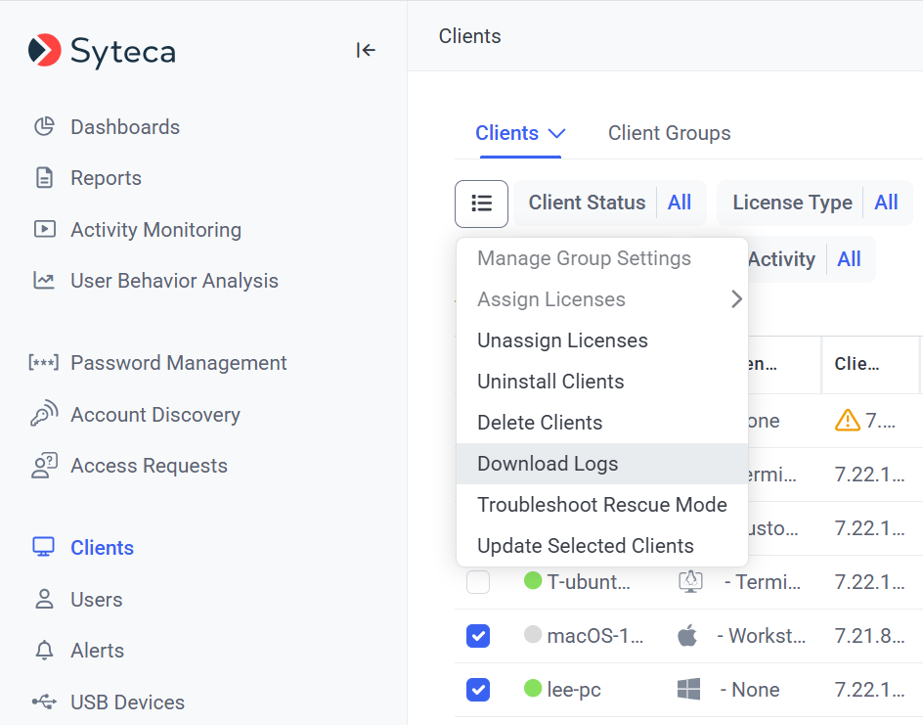Screen dimensions: 923x725
Task: Uncheck the lee-pc client checkbox
Action: click(x=478, y=690)
